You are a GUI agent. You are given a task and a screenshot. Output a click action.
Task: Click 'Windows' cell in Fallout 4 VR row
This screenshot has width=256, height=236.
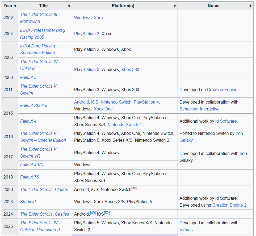point(125,165)
